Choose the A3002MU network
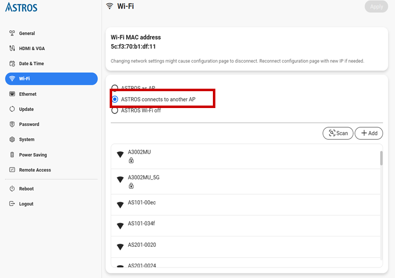Image resolution: width=395 pixels, height=278 pixels. click(139, 152)
